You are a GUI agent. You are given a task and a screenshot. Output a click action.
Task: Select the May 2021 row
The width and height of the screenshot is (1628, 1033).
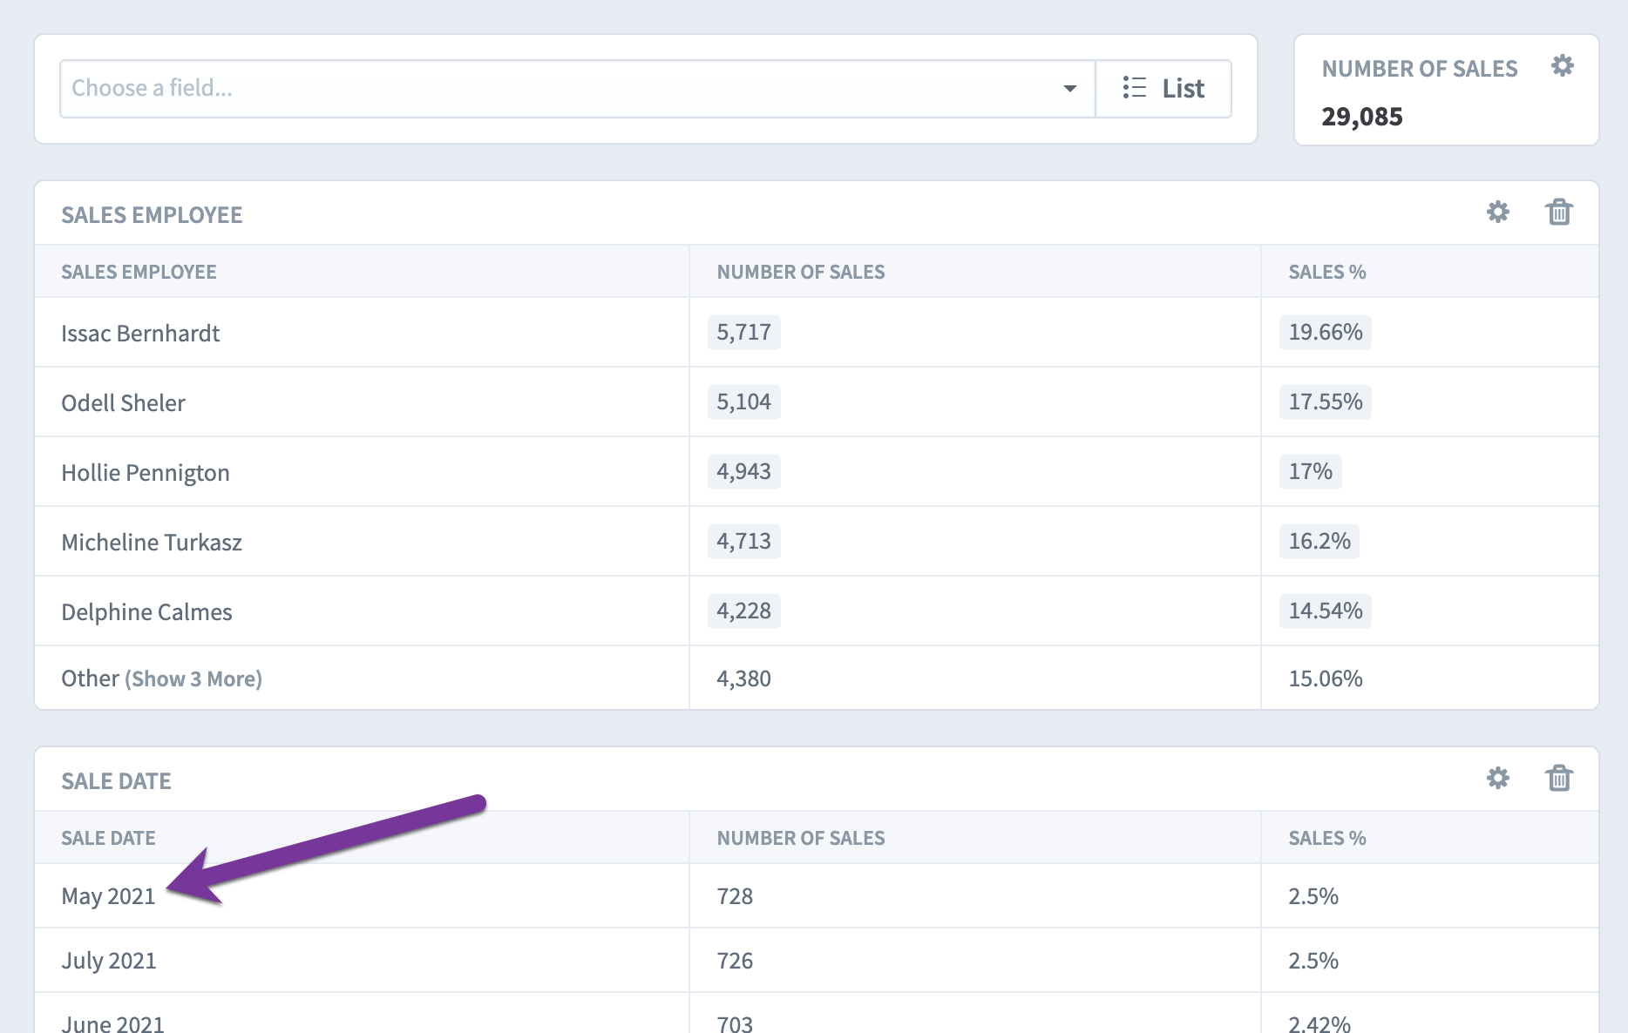pyautogui.click(x=817, y=895)
